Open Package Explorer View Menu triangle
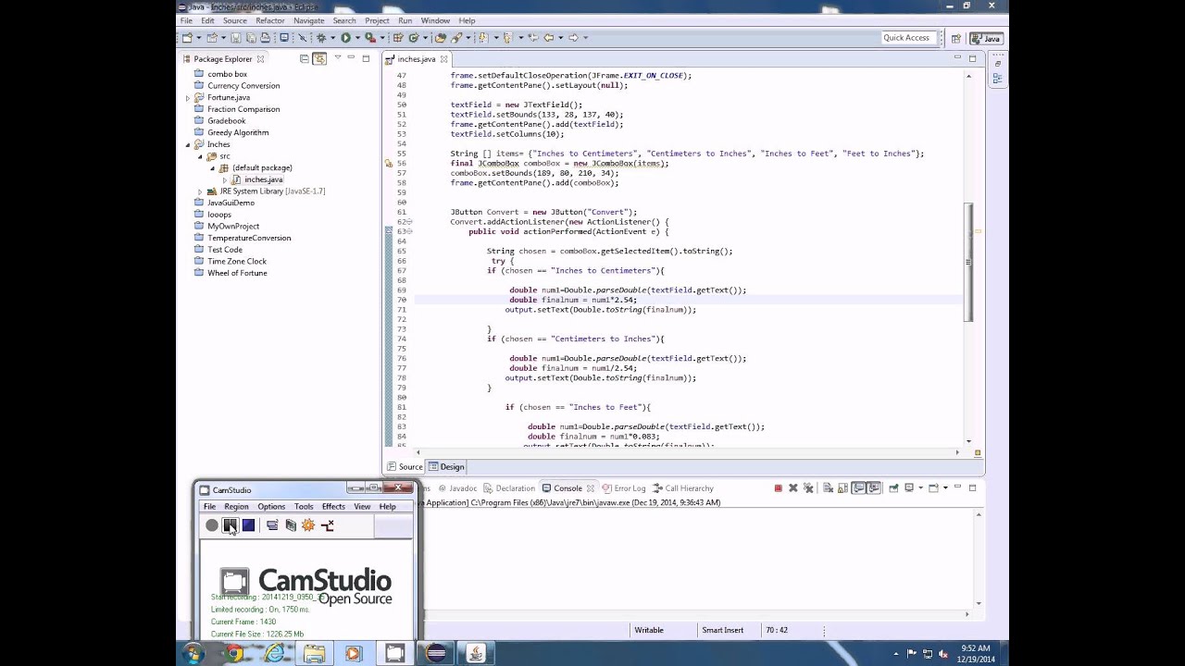Viewport: 1185px width, 666px height. coord(337,58)
